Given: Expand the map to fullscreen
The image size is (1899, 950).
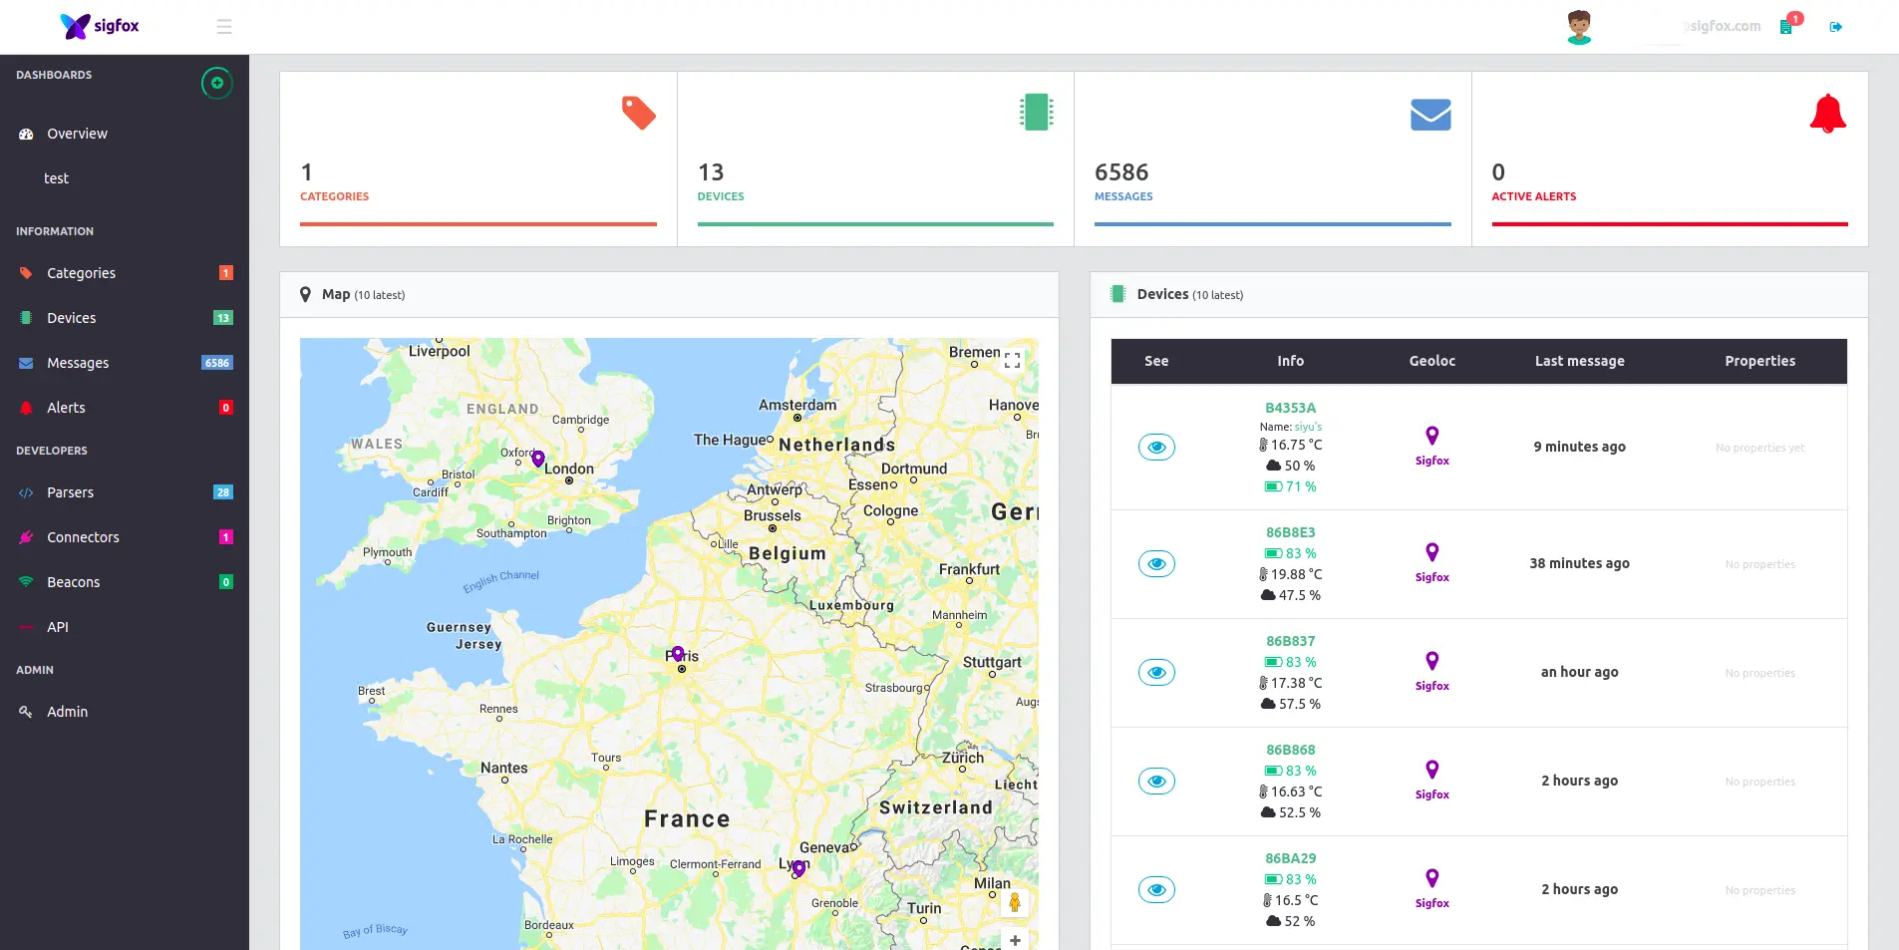Looking at the screenshot, I should point(1011,360).
